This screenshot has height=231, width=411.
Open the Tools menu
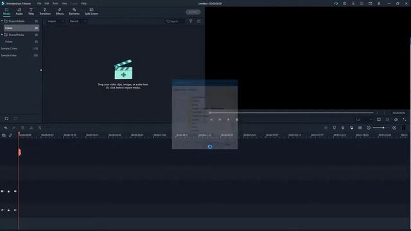[x=55, y=3]
